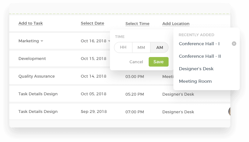Save the selected time

click(159, 62)
